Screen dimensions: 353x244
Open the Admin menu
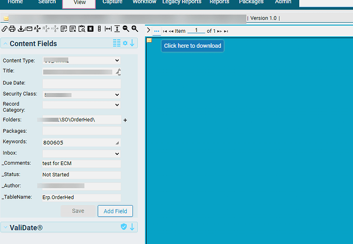(x=283, y=2)
